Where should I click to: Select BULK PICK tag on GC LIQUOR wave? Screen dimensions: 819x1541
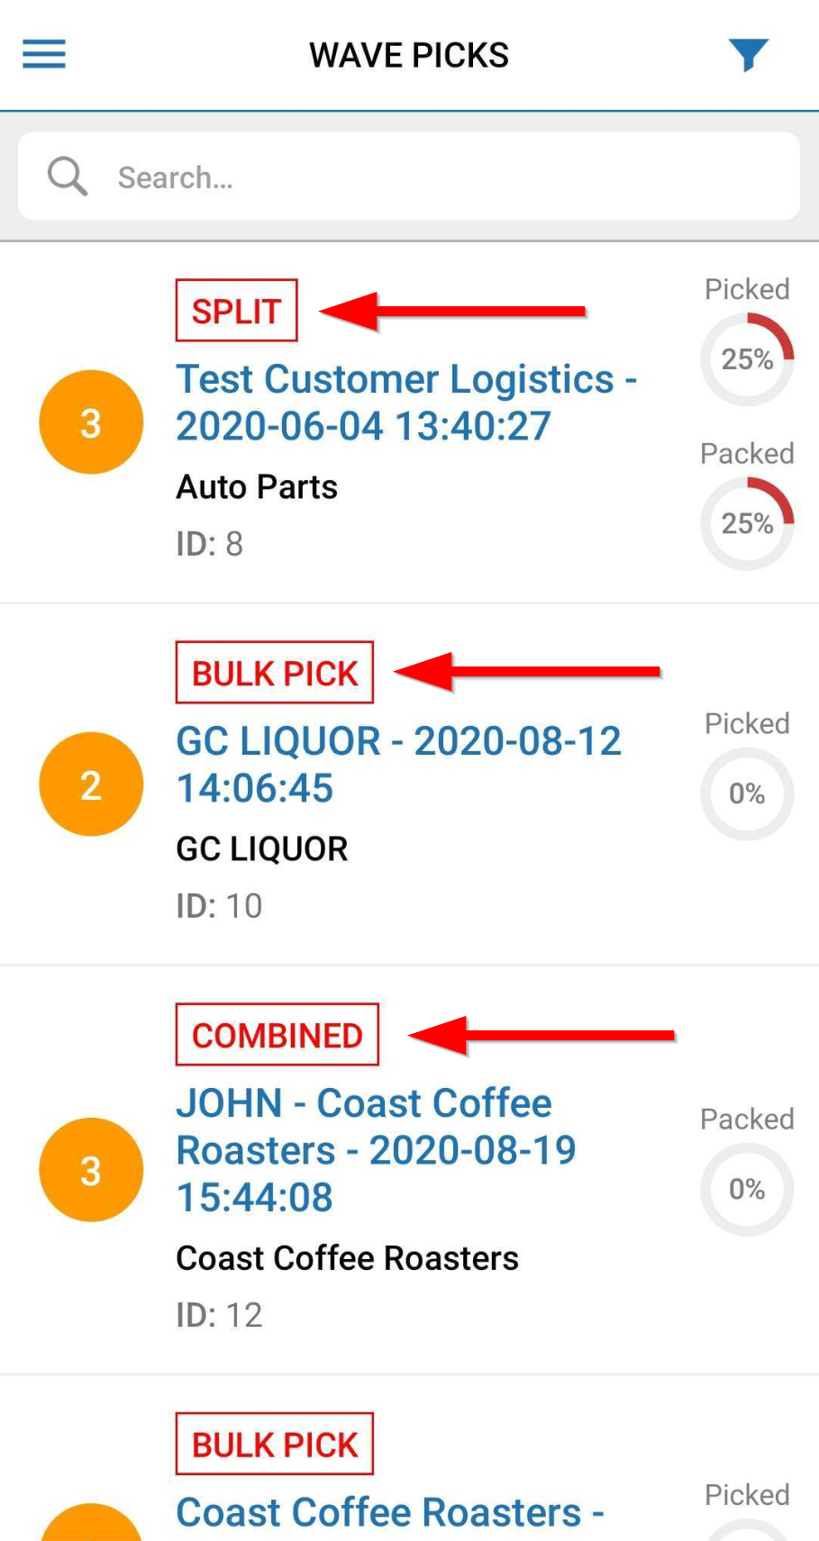coord(275,673)
